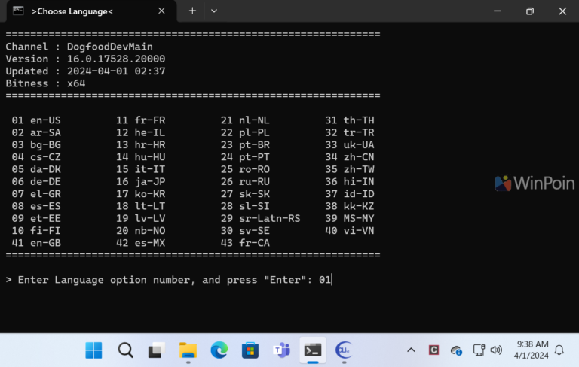Open Microsoft Teams from the taskbar
Image resolution: width=579 pixels, height=367 pixels.
[281, 350]
